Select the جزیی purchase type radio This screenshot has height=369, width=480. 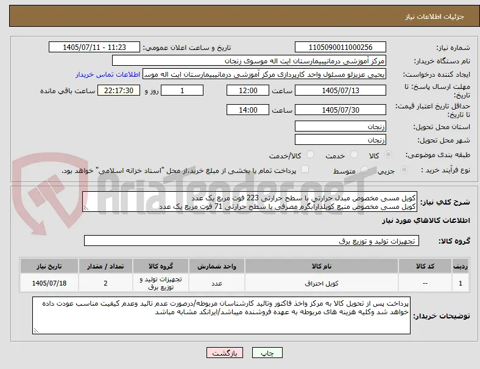click(404, 170)
